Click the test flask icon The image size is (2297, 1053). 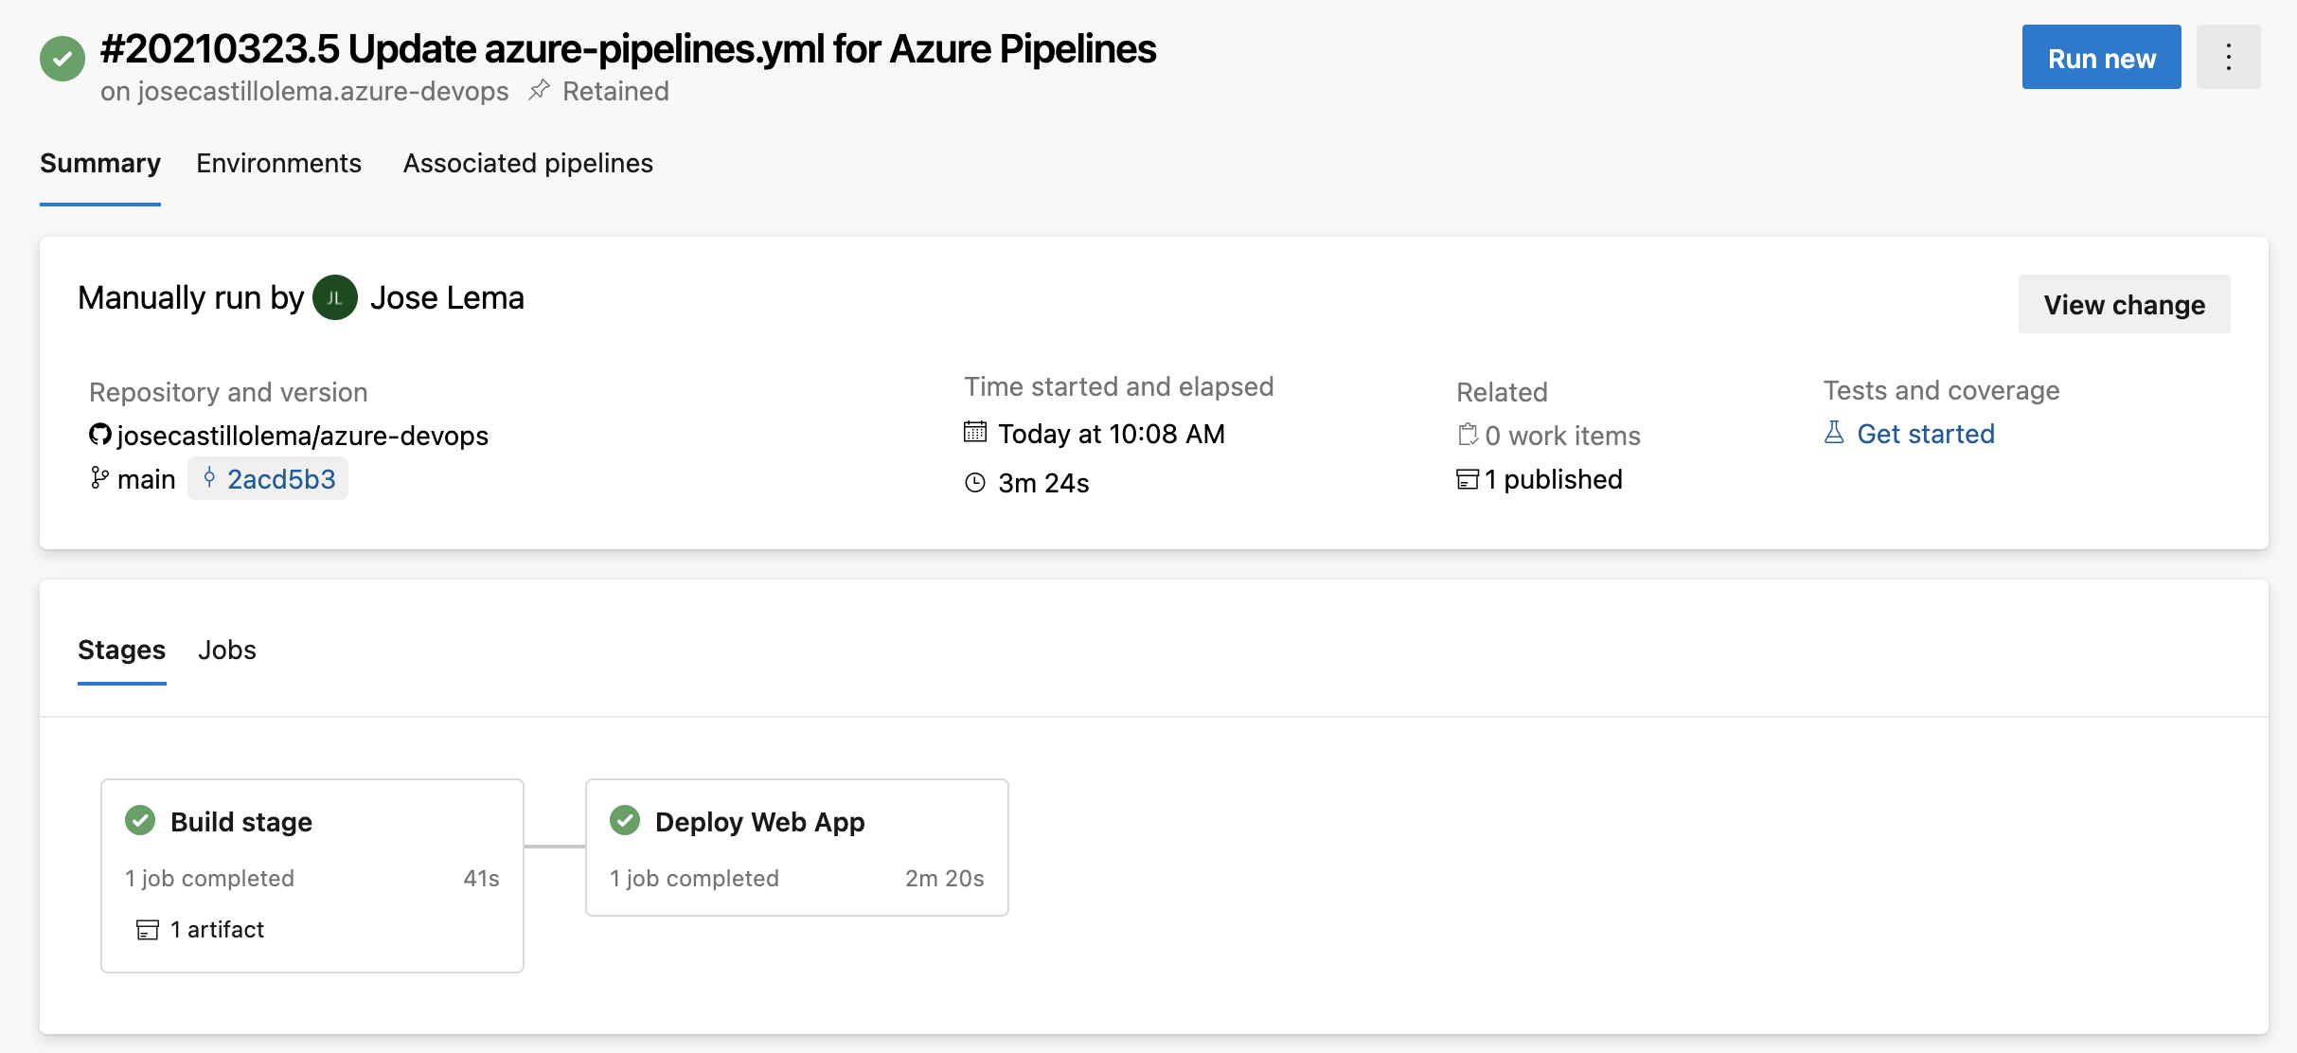point(1834,433)
